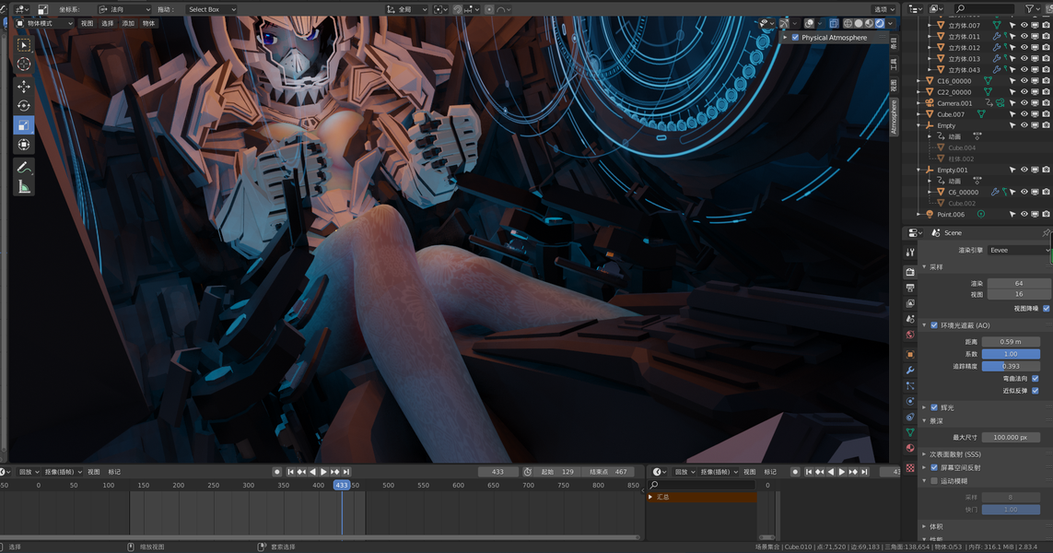Open the Output properties tab icon

910,288
